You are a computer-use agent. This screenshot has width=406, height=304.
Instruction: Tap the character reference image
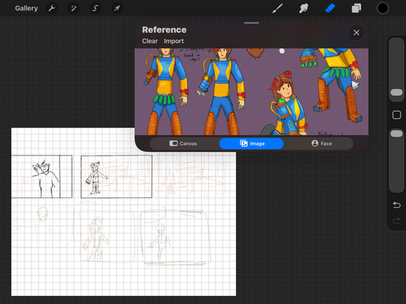252,91
